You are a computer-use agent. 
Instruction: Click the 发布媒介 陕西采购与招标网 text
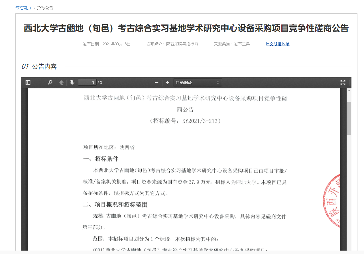point(172,44)
